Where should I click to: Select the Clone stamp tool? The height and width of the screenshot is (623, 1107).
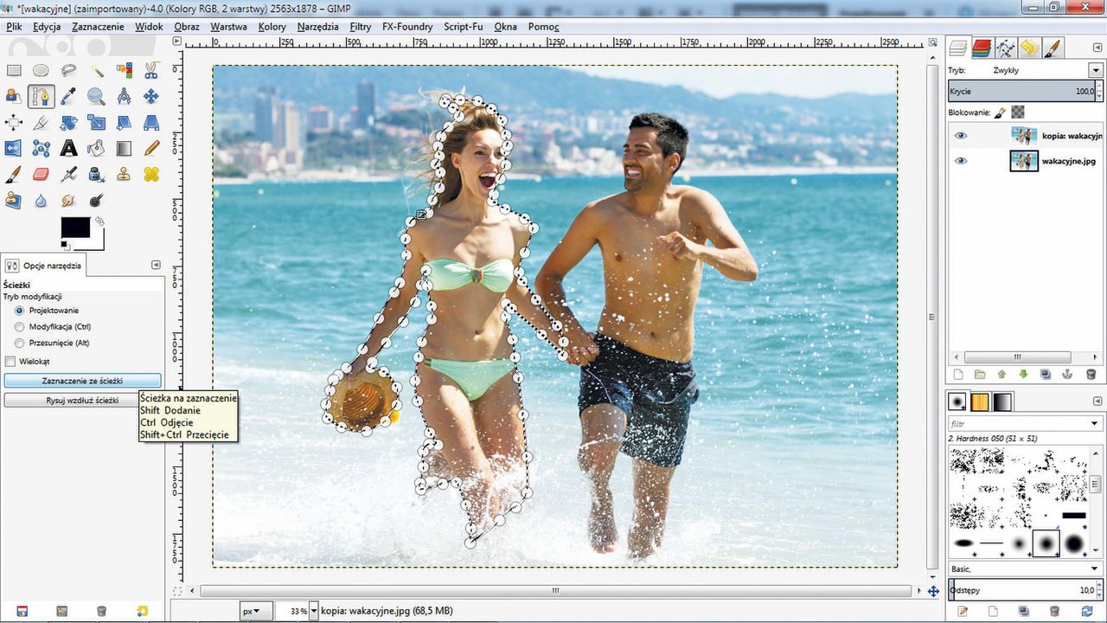pyautogui.click(x=124, y=174)
